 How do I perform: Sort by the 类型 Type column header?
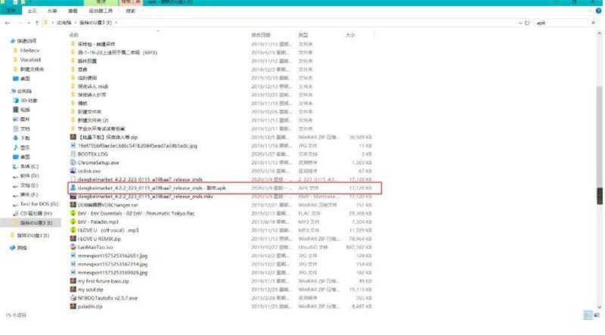pos(303,35)
